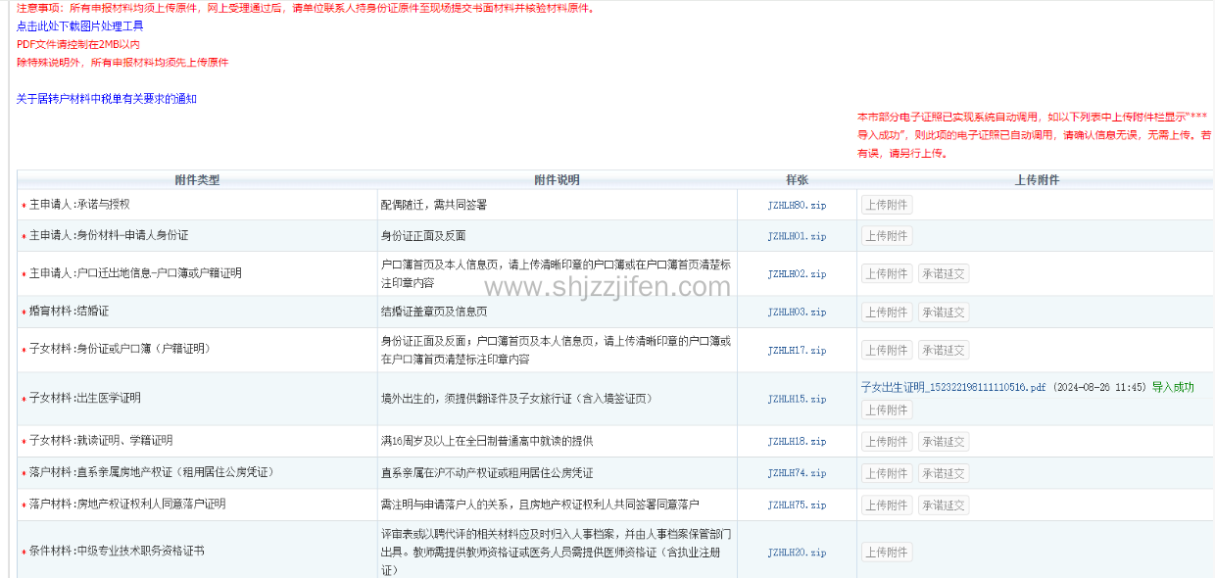Click 承诺延交 for 子女身份证或户口簿 row
1215x578 pixels.
(x=943, y=351)
